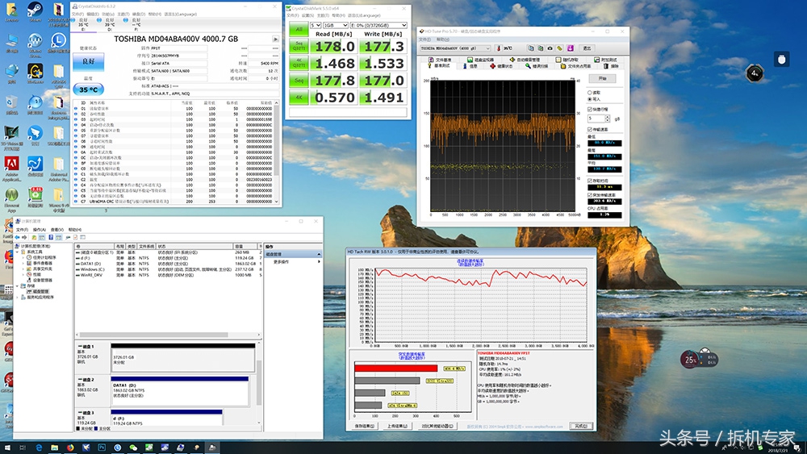Image resolution: width=807 pixels, height=454 pixels.
Task: Click the forward arrow in Computer Management toolbar
Action: pyautogui.click(x=25, y=238)
